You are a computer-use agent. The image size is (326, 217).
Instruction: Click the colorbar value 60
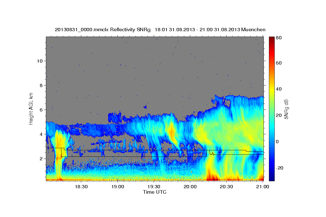(x=278, y=63)
